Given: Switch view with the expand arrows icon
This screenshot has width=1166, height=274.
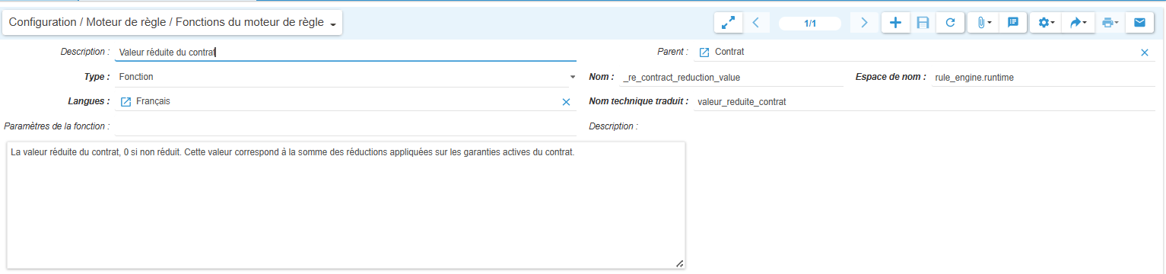Looking at the screenshot, I should coord(728,23).
